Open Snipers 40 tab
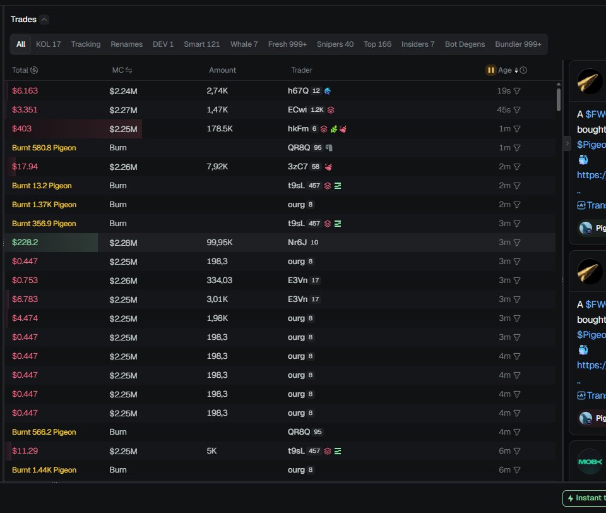This screenshot has height=513, width=606. 335,44
